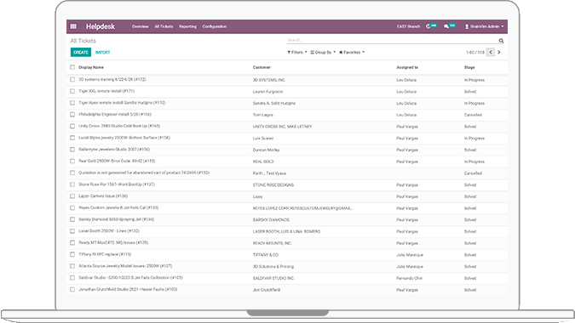
Task: Toggle the select-all checkbox in header
Action: click(72, 67)
